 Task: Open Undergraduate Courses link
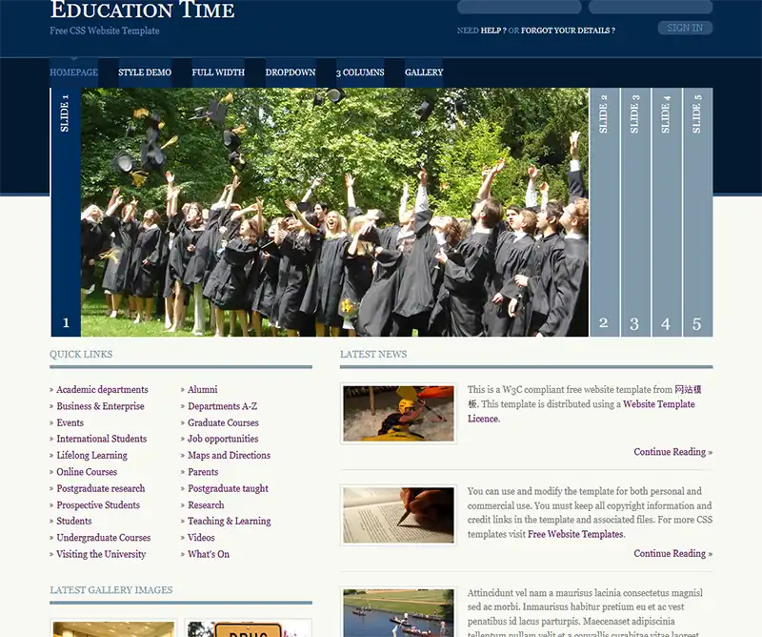[x=104, y=538]
